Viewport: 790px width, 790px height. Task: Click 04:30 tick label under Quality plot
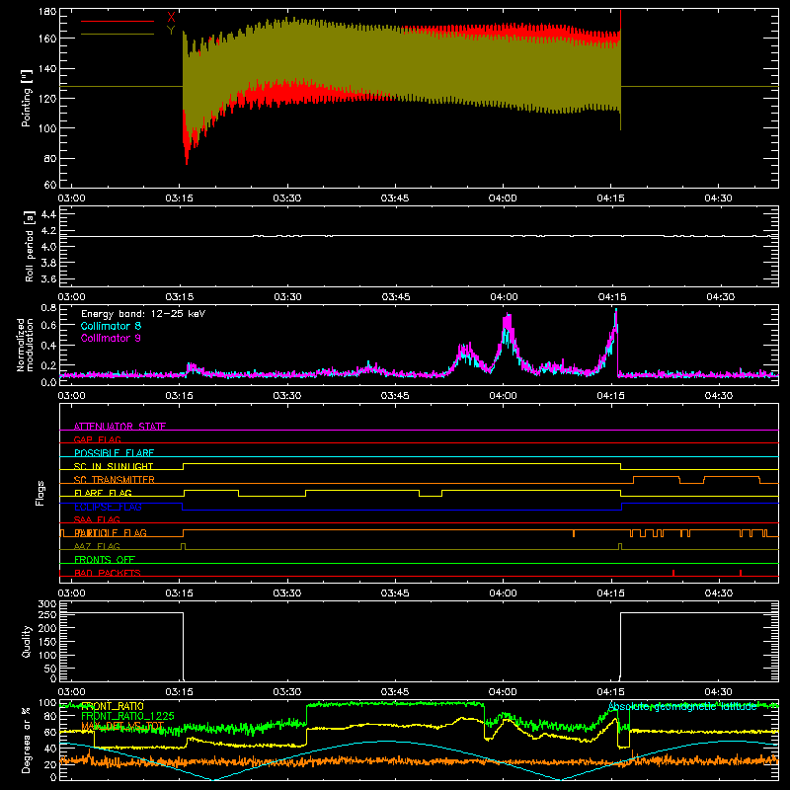pyautogui.click(x=719, y=692)
